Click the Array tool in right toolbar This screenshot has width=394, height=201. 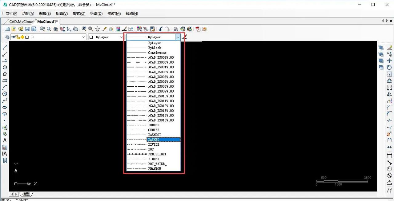[389, 87]
